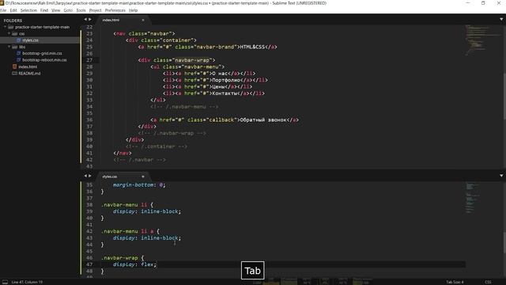Image resolution: width=506 pixels, height=285 pixels.
Task: Open the Preferences menu
Action: (x=115, y=10)
